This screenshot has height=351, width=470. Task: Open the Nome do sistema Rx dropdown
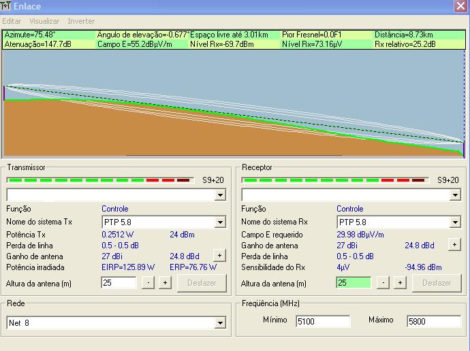455,222
